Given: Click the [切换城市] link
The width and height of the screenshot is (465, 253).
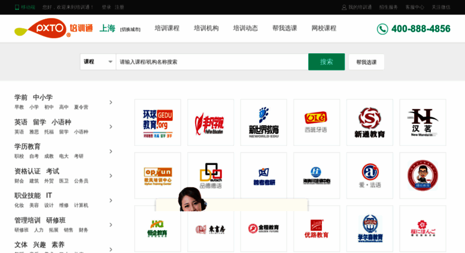Looking at the screenshot, I should pyautogui.click(x=130, y=29).
